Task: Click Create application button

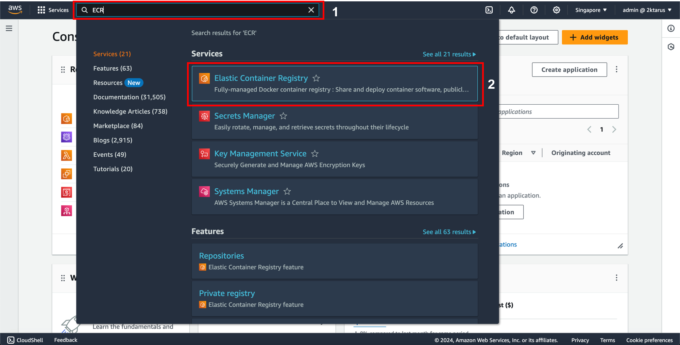Action: point(569,70)
